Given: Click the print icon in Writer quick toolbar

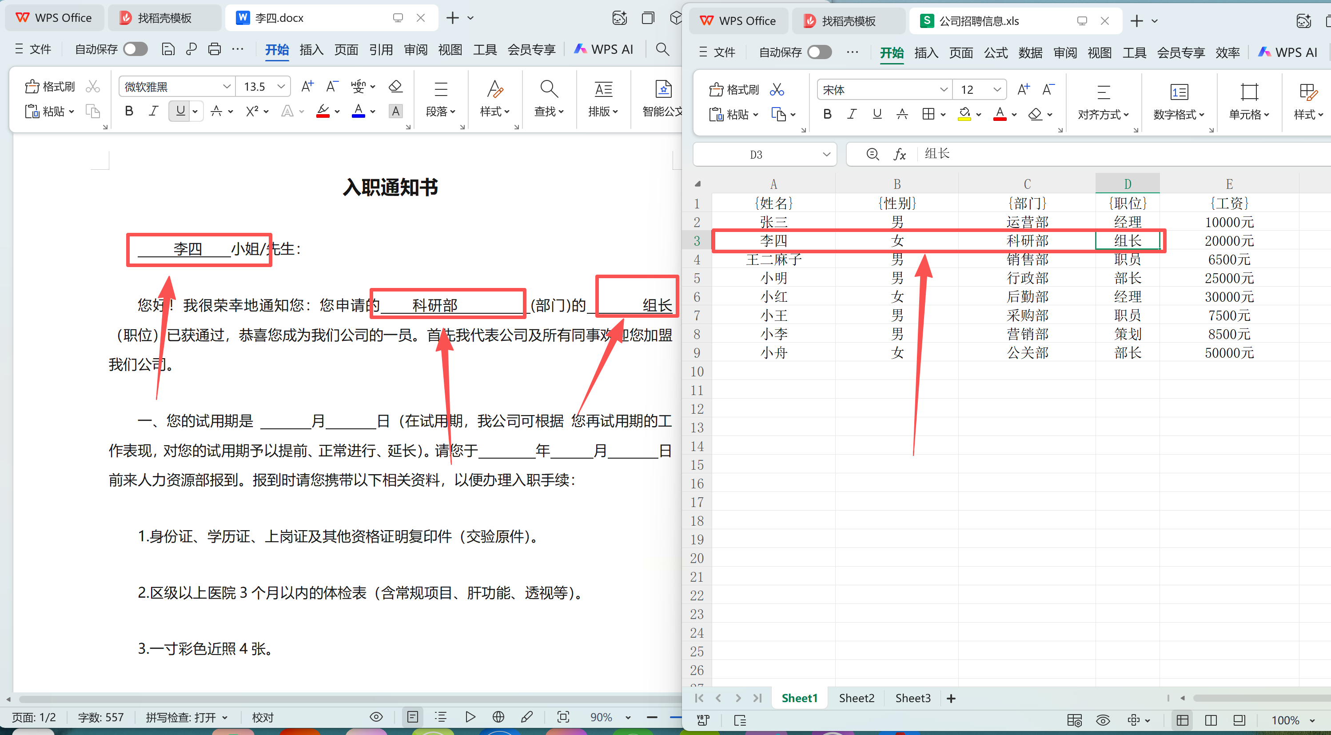Looking at the screenshot, I should click(215, 49).
